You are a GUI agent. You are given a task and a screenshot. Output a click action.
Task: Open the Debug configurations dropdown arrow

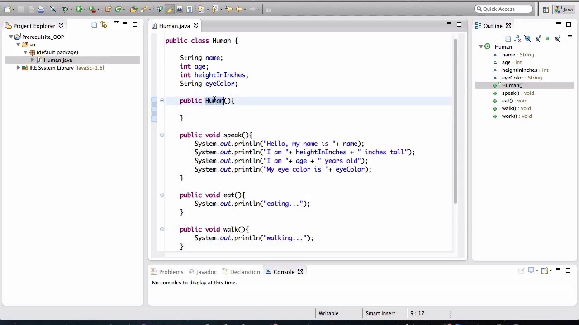tap(71, 9)
